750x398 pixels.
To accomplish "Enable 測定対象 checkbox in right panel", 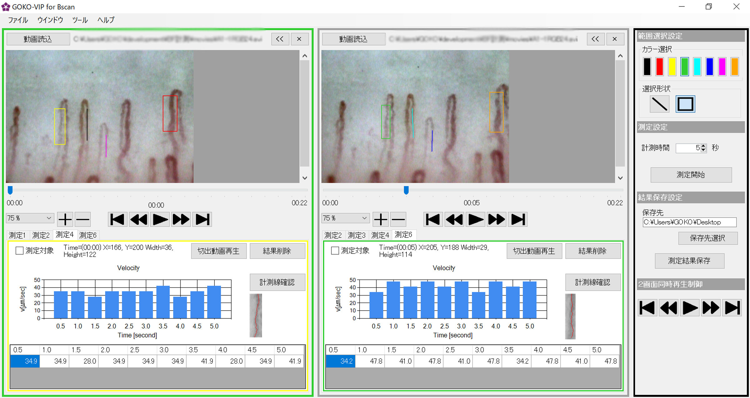I will [335, 251].
